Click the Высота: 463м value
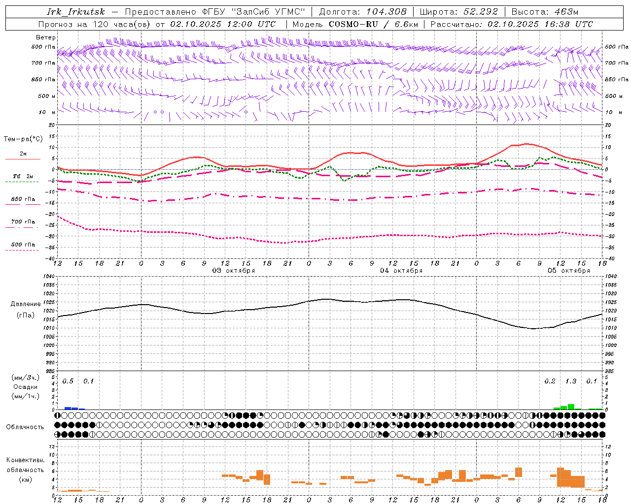This screenshot has width=631, height=504. [545, 12]
